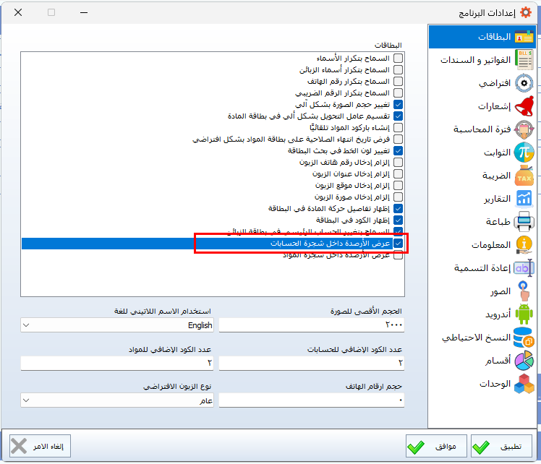The height and width of the screenshot is (464, 541).
Task: Click the maximum image size (الحجم الأقصى للصورة) field
Action: tap(311, 325)
